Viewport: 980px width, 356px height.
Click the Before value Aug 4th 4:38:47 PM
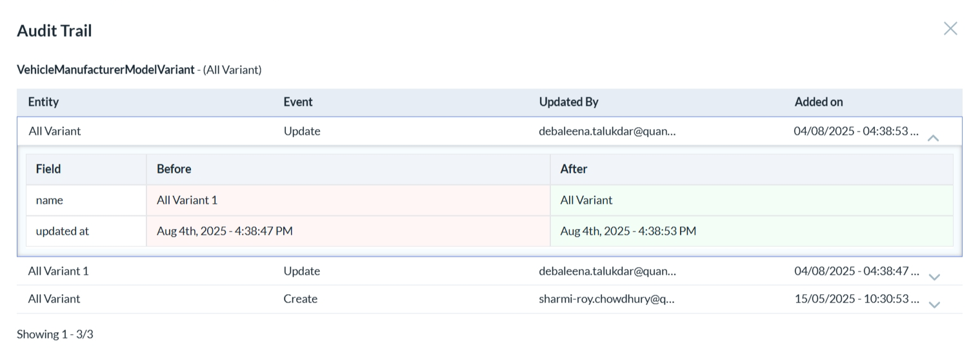pos(225,231)
